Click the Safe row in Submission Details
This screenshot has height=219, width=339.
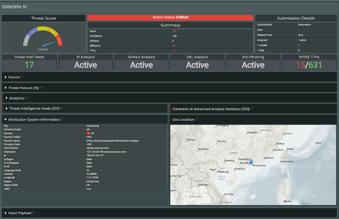[296, 50]
